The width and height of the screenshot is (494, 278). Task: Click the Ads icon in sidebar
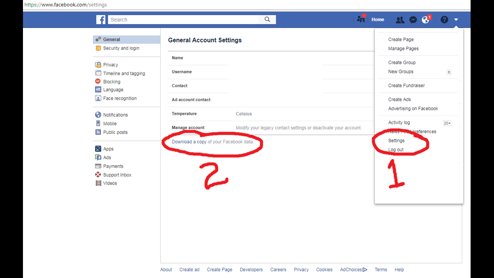[98, 157]
